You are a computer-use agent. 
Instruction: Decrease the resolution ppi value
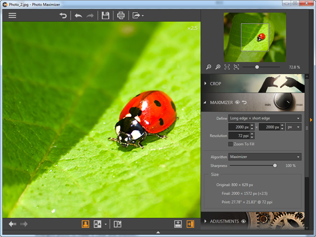click(x=252, y=137)
